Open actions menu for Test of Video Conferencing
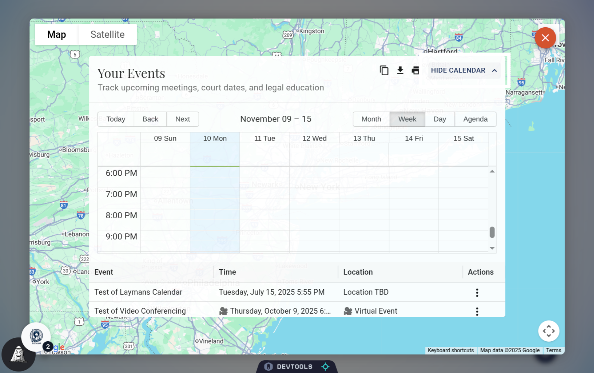594x373 pixels. point(477,311)
